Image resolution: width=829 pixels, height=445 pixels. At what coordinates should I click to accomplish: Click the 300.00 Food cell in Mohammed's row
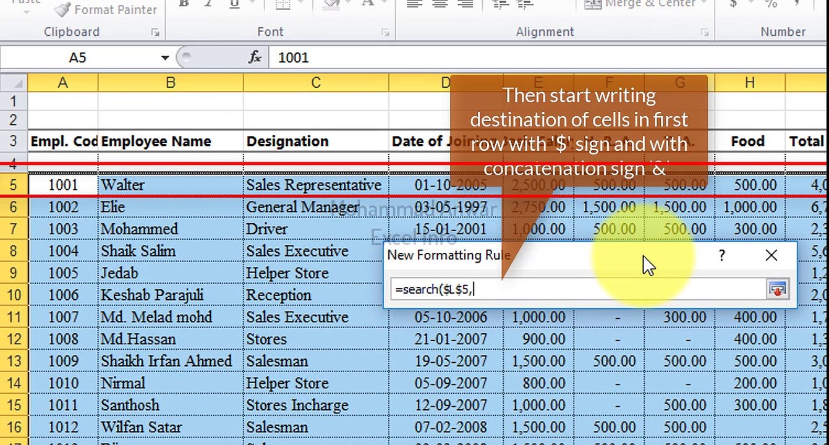click(749, 229)
